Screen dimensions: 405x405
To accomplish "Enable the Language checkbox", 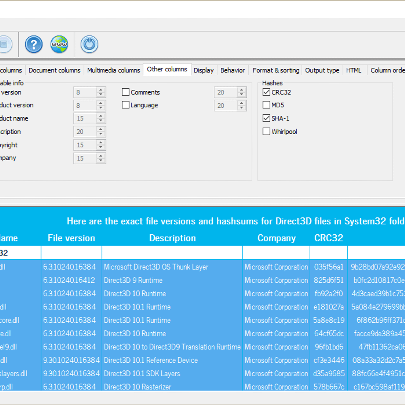I will [126, 105].
